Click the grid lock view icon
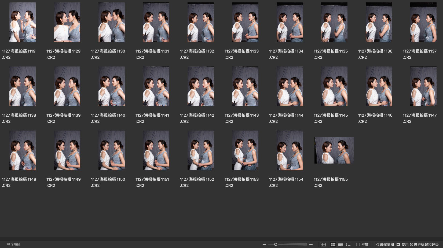Viewport: 443px width, 248px height. coord(323,245)
